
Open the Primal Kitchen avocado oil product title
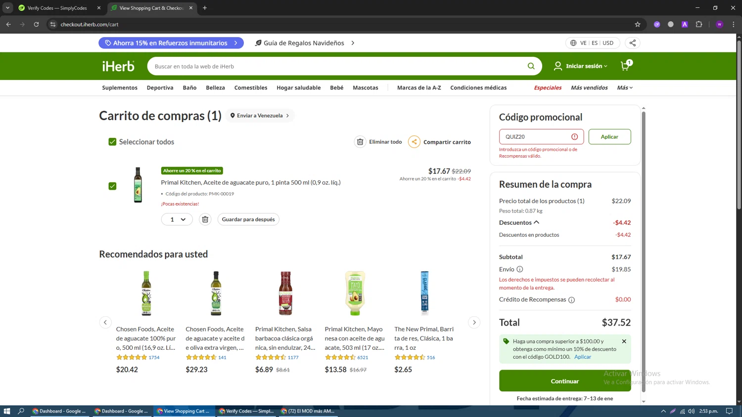pyautogui.click(x=251, y=182)
